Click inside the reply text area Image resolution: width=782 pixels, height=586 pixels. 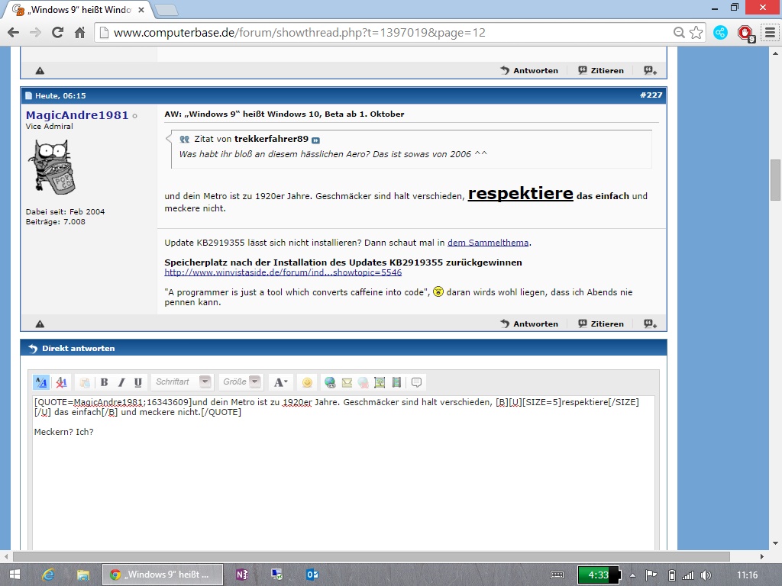coord(344,473)
